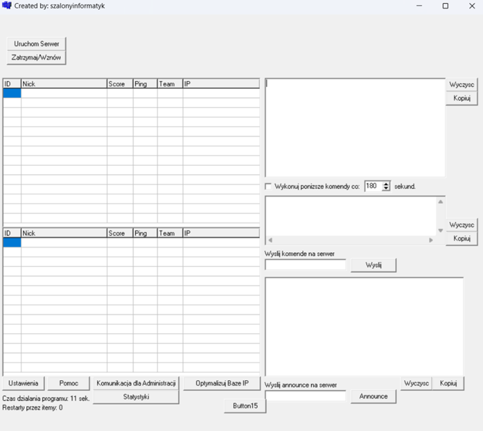Image resolution: width=483 pixels, height=431 pixels.
Task: Click commands box scroll left arrow
Action: tap(270, 240)
